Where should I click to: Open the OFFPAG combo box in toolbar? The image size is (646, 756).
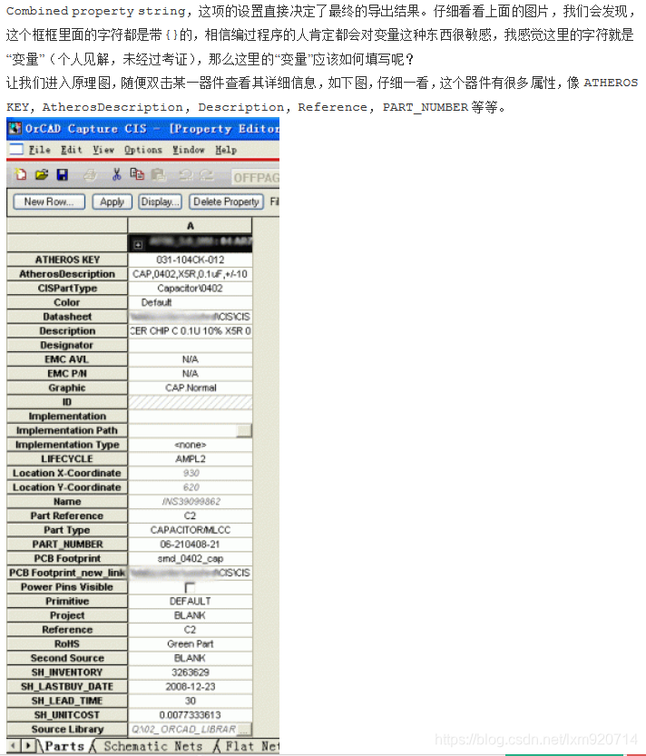pos(256,178)
